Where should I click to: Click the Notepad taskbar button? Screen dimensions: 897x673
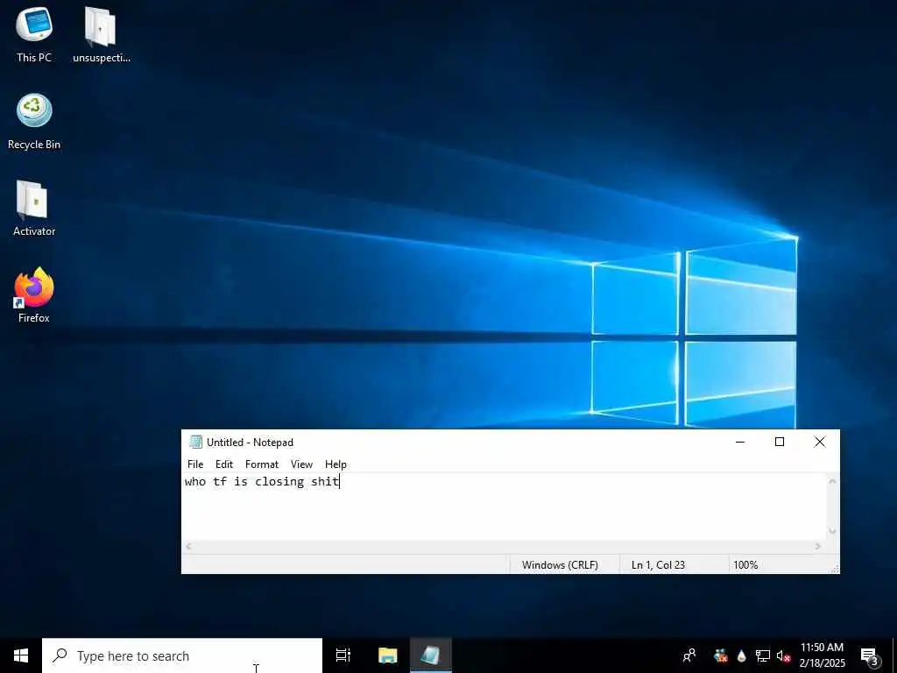pos(431,655)
